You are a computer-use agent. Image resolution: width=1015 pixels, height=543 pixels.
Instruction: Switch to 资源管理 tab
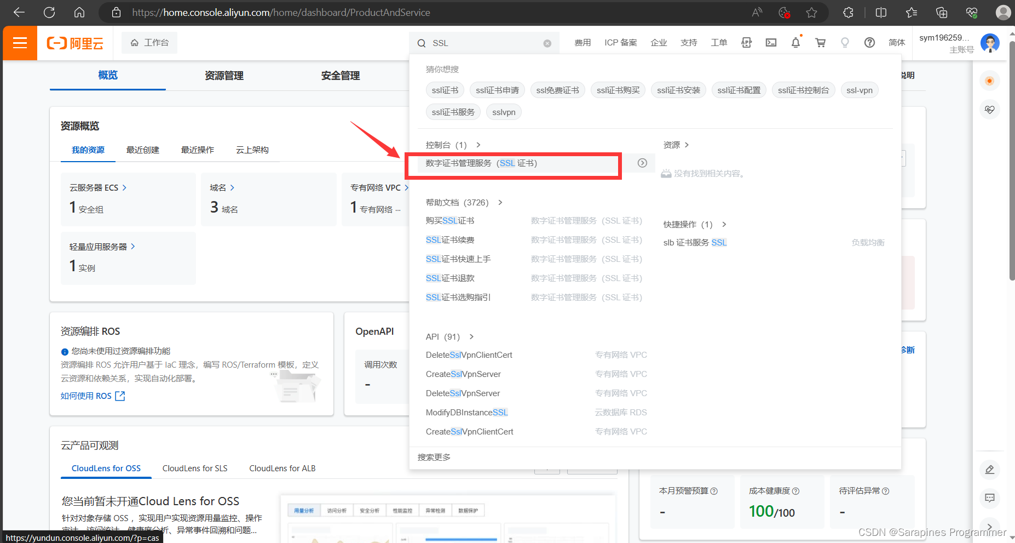pyautogui.click(x=224, y=76)
